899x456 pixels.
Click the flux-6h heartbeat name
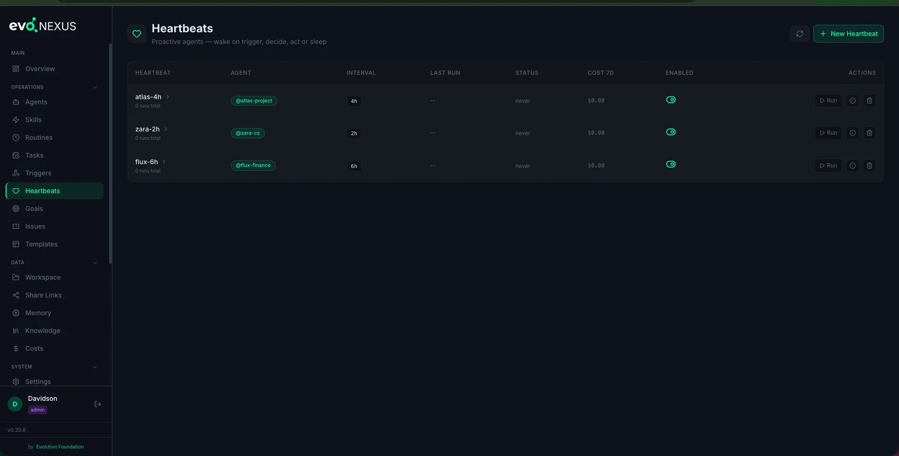[147, 162]
